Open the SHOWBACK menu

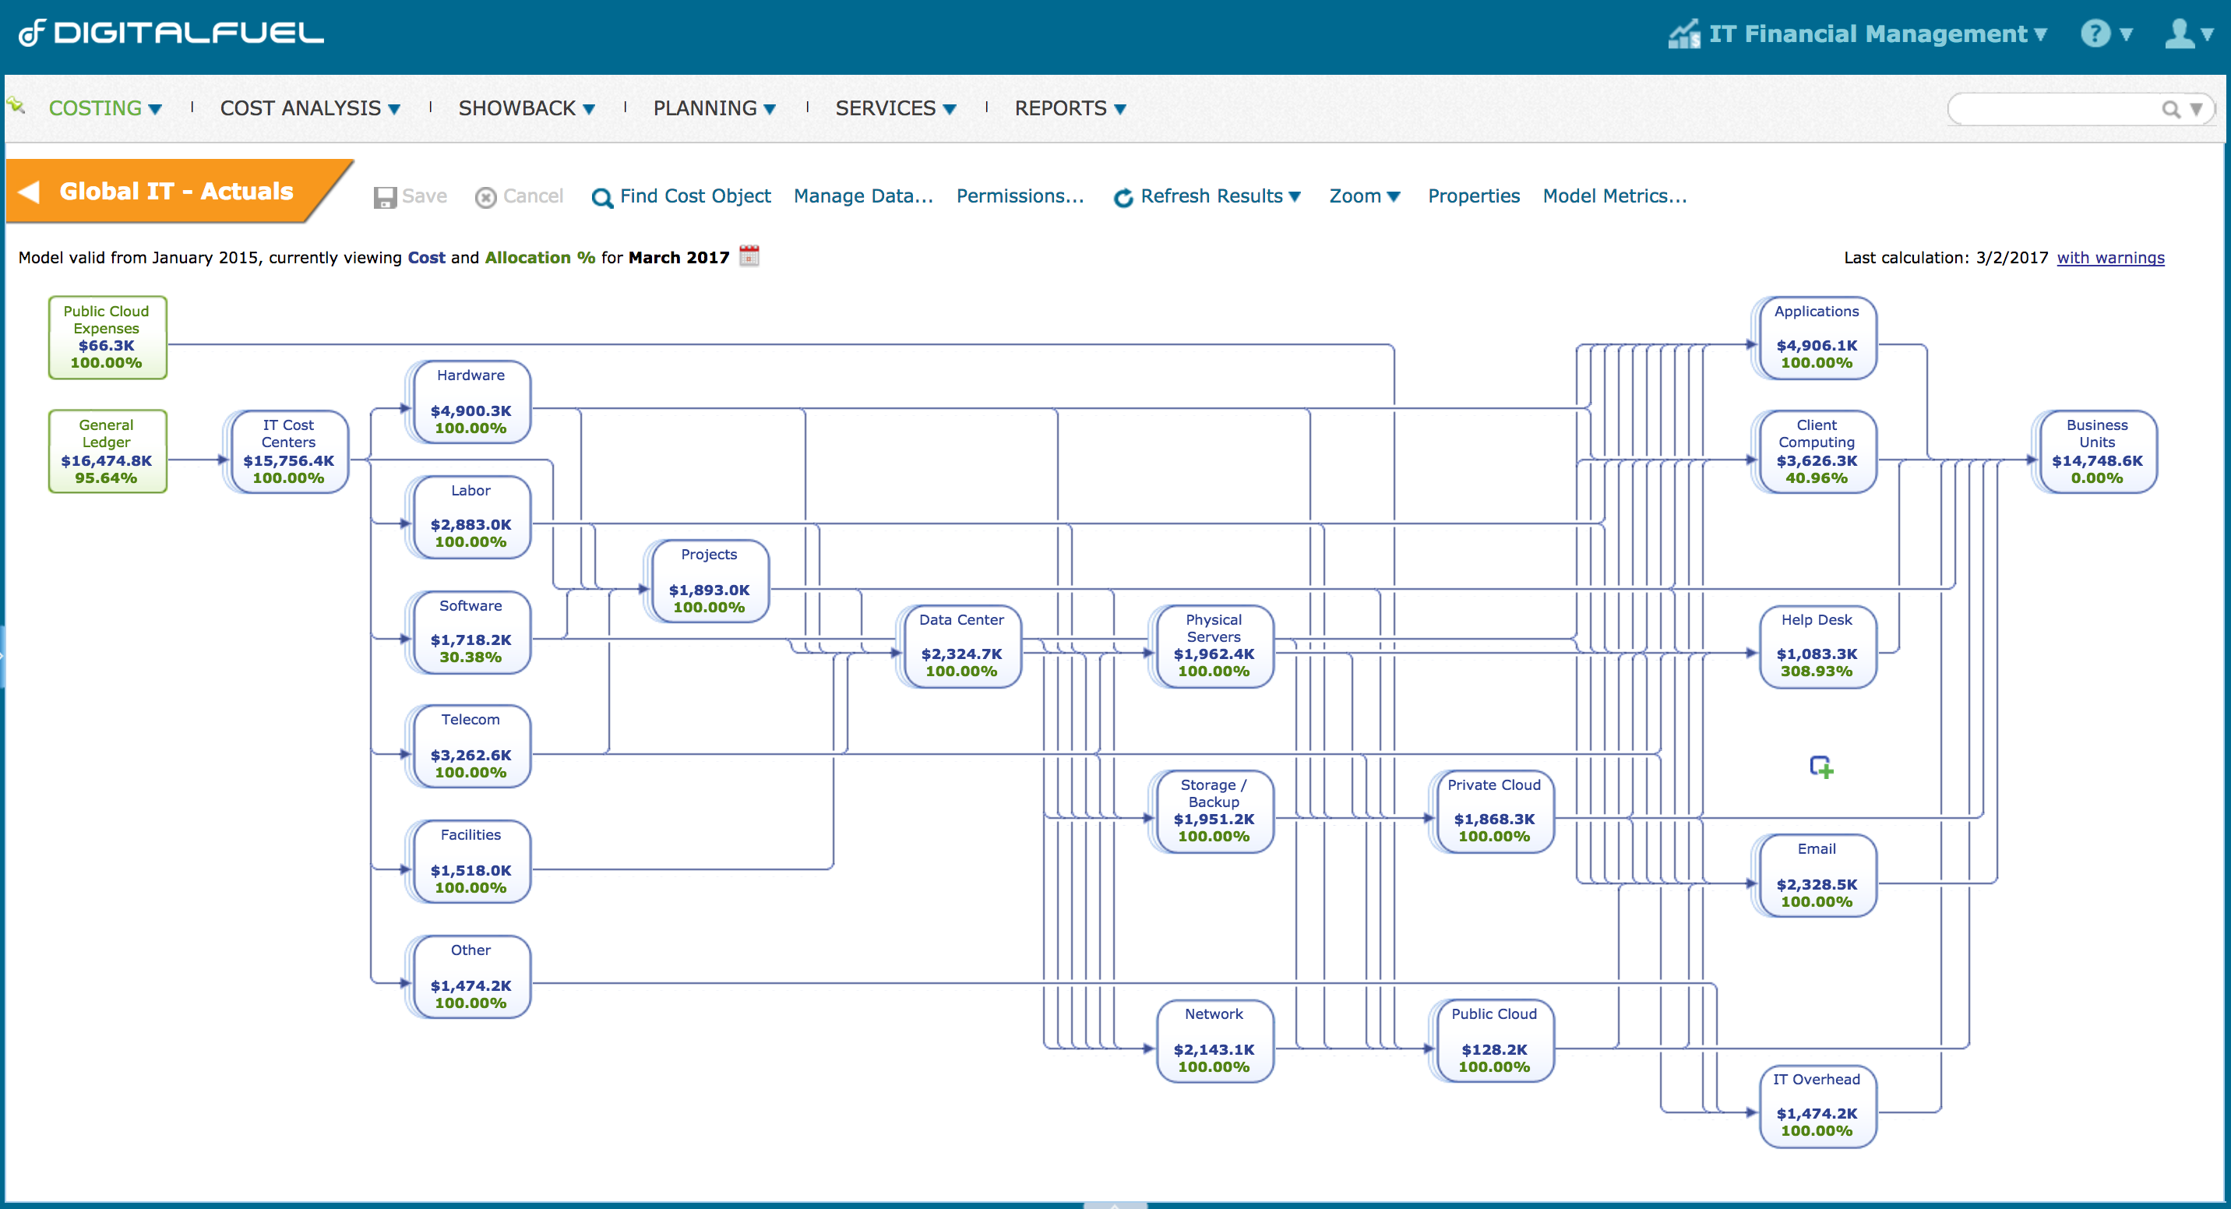(526, 108)
